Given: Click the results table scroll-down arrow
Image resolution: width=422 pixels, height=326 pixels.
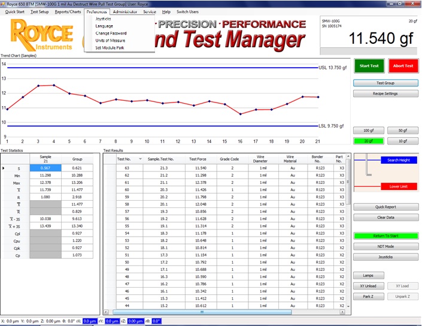Looking at the screenshot, I should (x=348, y=306).
